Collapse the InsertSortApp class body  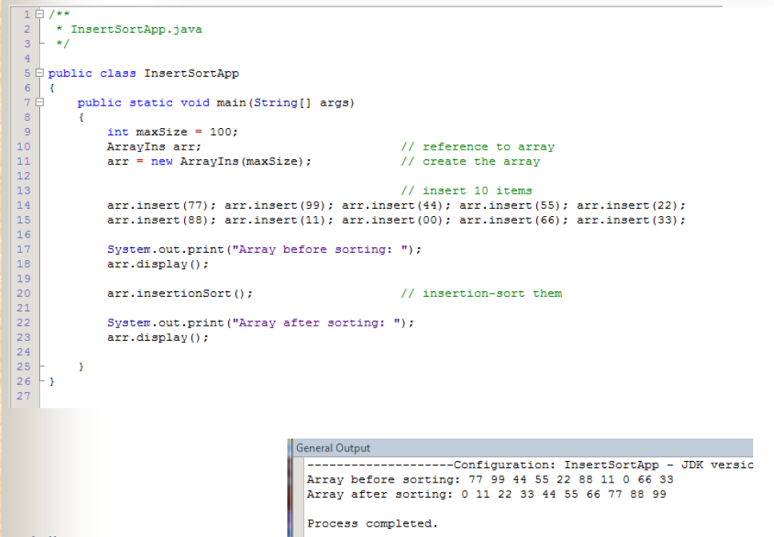pos(38,73)
